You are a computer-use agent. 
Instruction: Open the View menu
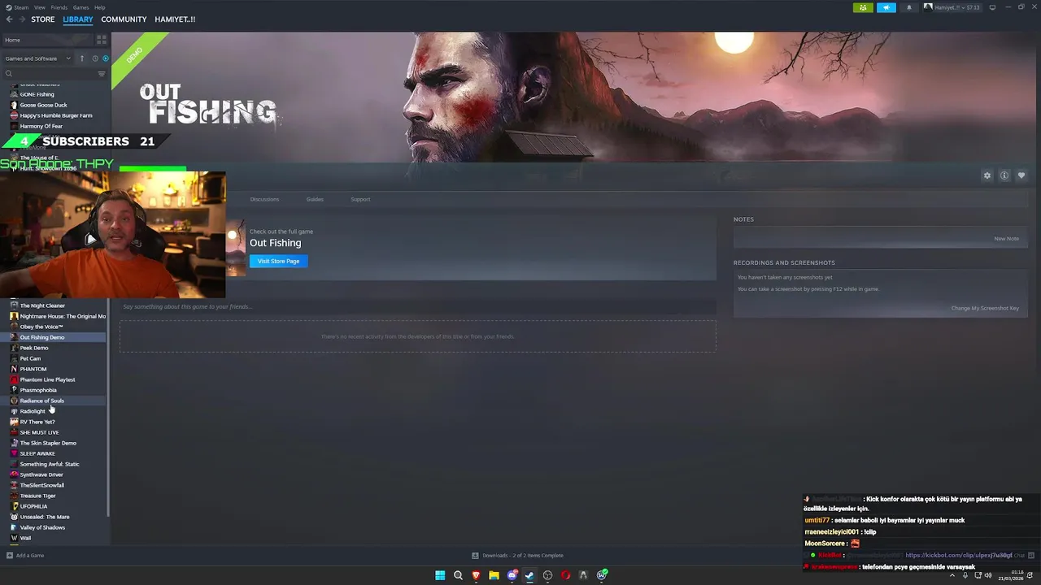[x=40, y=7]
